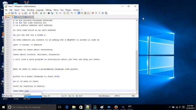Click the Open file toolbar icon

[9, 13]
